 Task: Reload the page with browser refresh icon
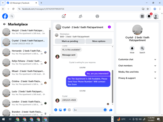click(x=13, y=9)
